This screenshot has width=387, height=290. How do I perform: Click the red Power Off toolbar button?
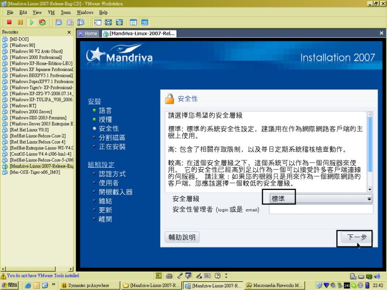click(x=9, y=22)
